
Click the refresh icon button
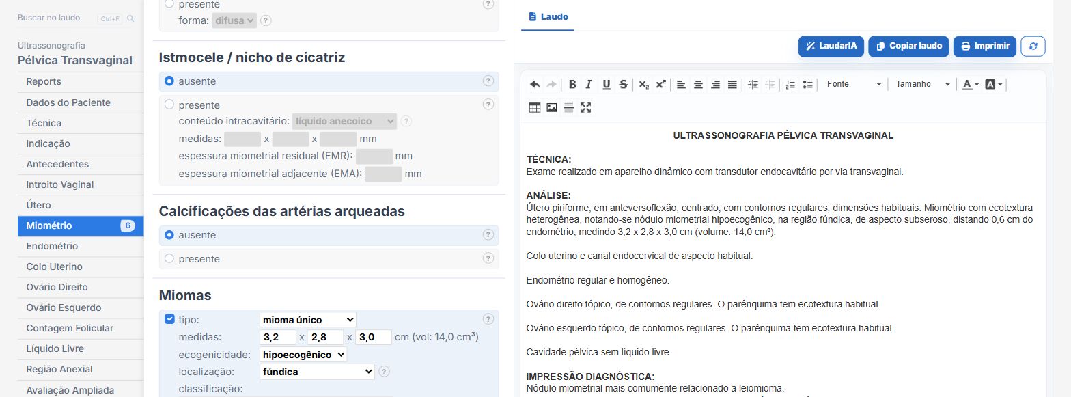point(1033,46)
